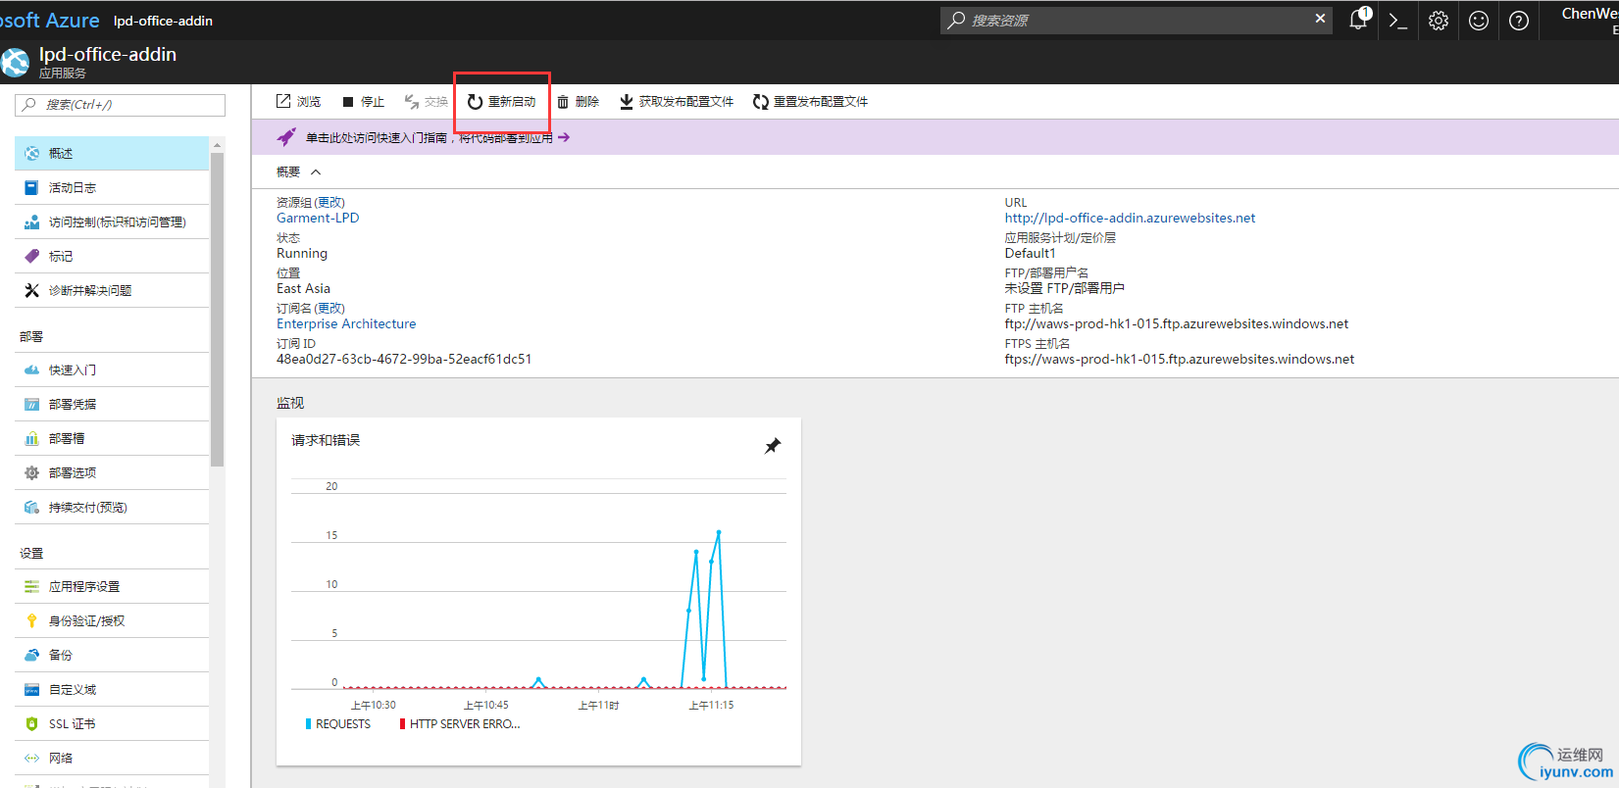
Task: Click the 停止 stop toolbar button
Action: (363, 102)
